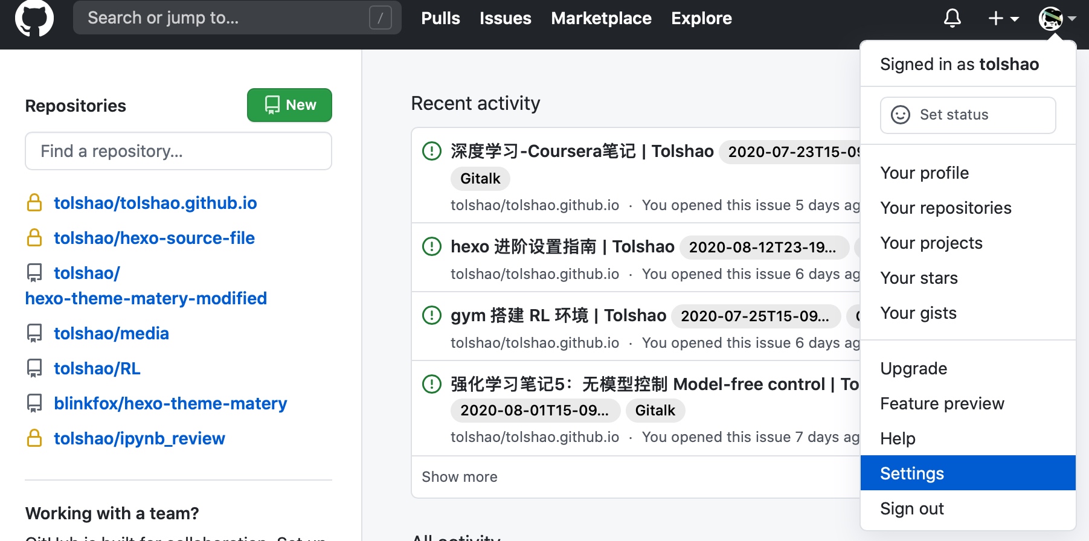1089x541 pixels.
Task: Select Help from the user menu
Action: pos(968,438)
